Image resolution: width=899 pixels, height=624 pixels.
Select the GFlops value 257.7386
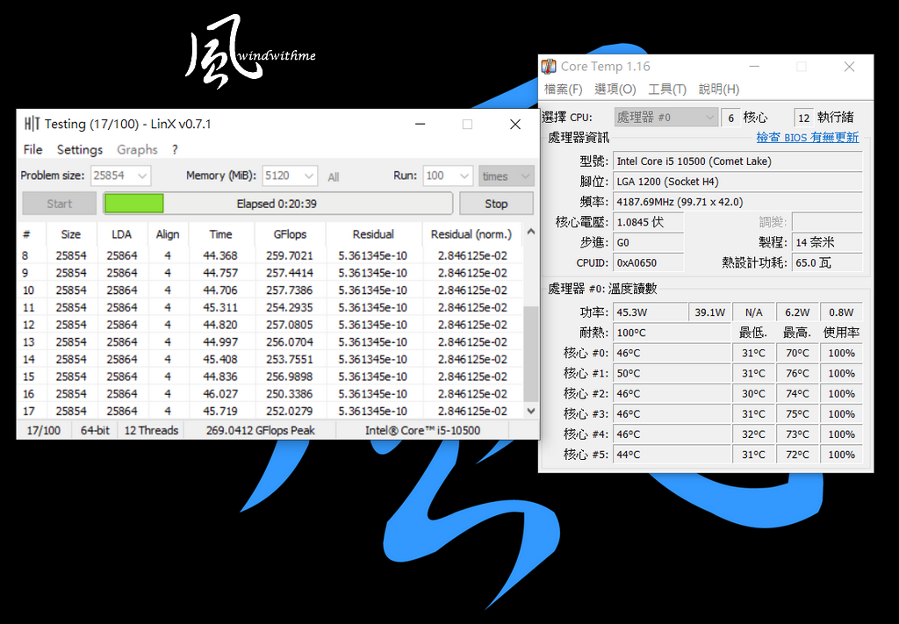pyautogui.click(x=290, y=290)
